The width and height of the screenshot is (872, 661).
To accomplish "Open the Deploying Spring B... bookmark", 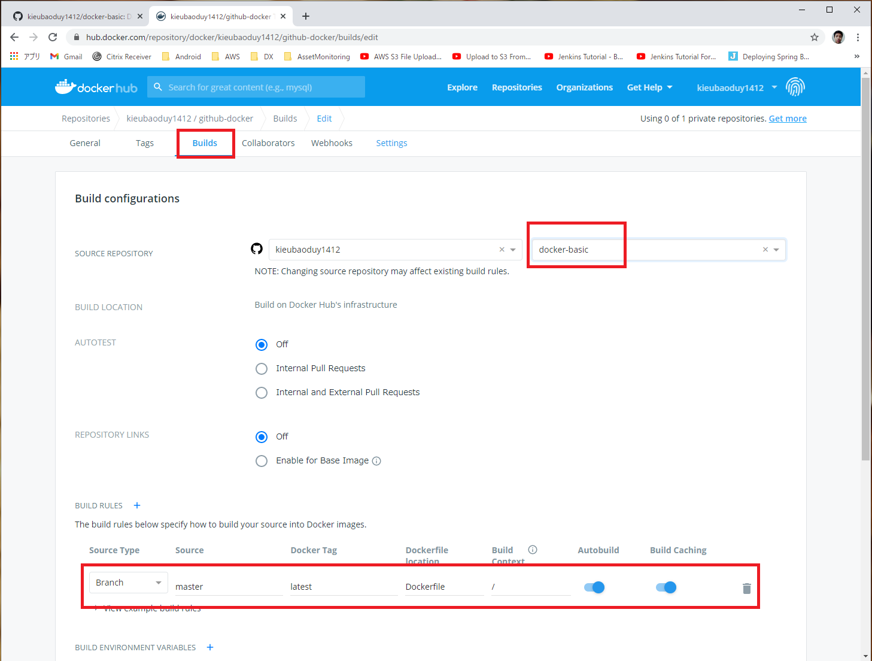I will pos(768,57).
